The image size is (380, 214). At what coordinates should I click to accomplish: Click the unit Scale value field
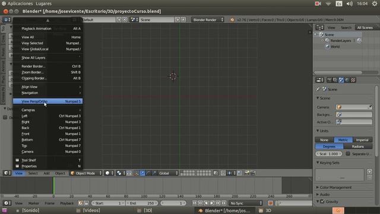click(329, 154)
